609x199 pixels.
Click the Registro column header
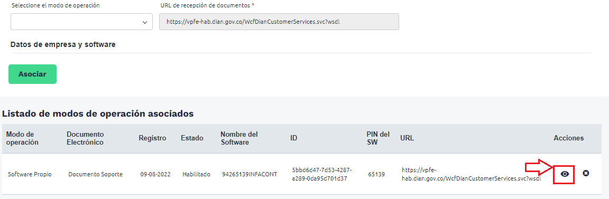tap(152, 138)
